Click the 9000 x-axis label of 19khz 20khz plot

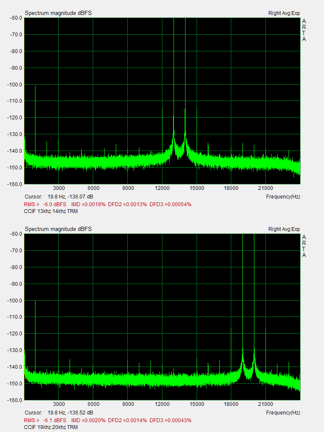click(128, 404)
